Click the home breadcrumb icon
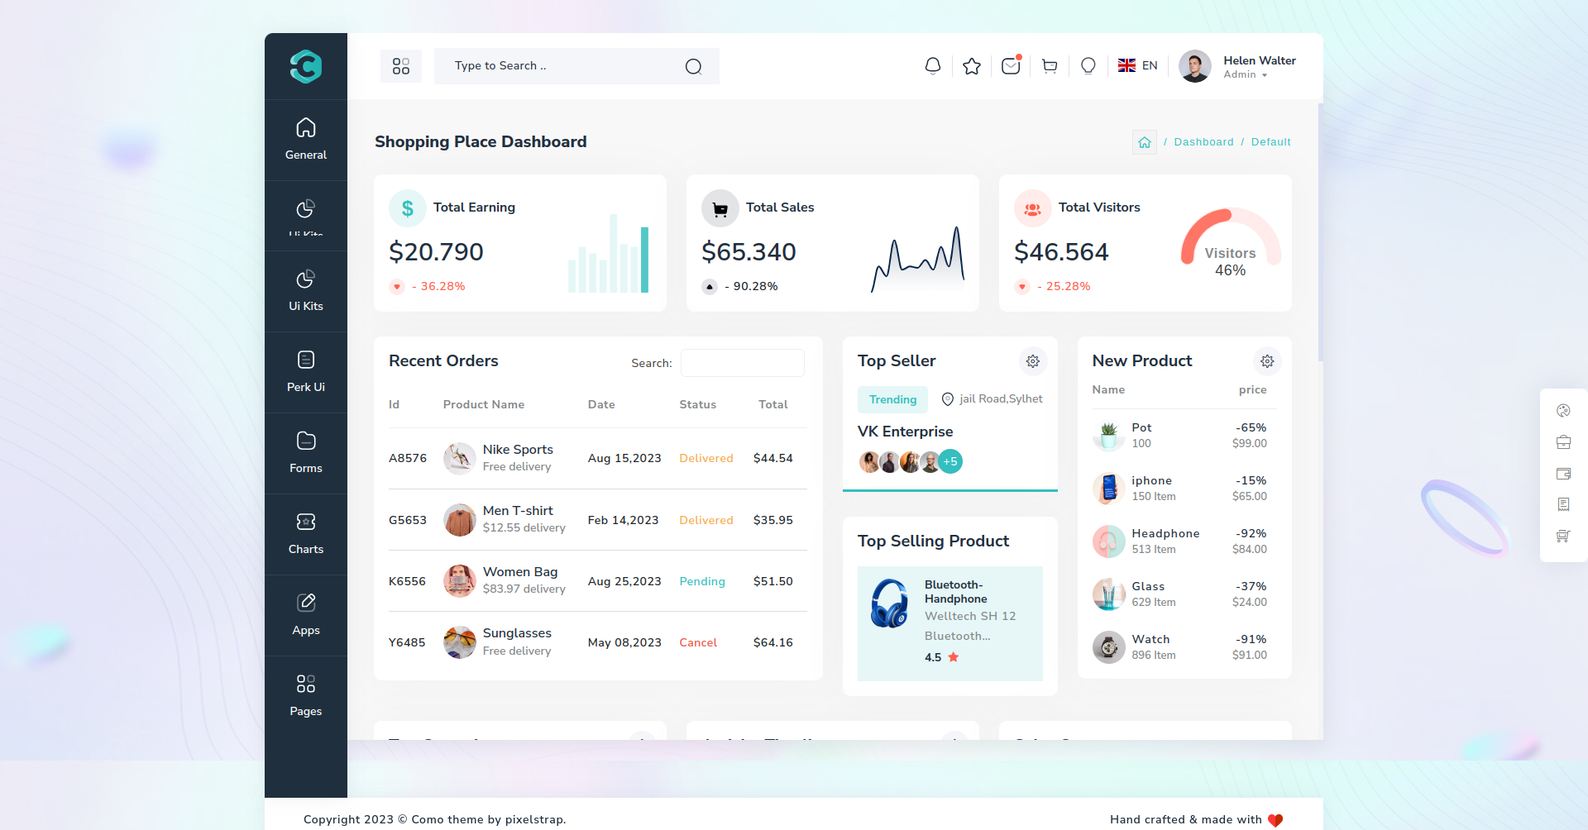The height and width of the screenshot is (830, 1588). coord(1145,142)
